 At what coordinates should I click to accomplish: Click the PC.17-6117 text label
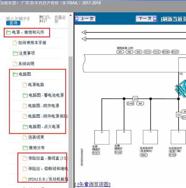[x=44, y=19]
